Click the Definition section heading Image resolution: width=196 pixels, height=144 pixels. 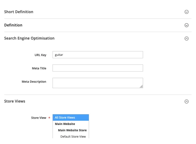tap(13, 25)
